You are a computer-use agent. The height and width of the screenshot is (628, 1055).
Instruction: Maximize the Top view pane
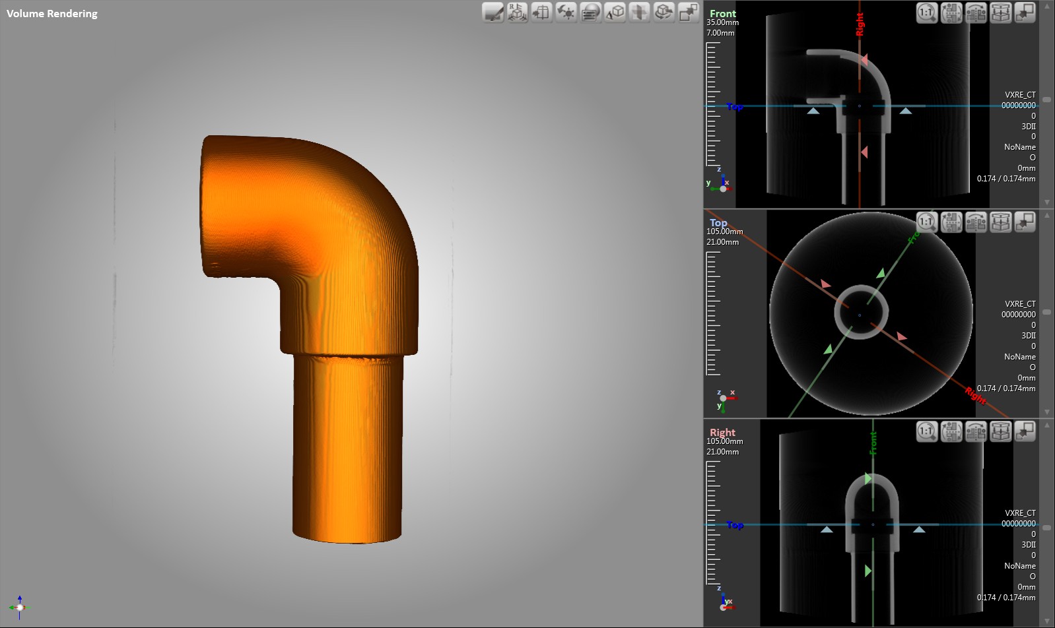click(x=1025, y=222)
